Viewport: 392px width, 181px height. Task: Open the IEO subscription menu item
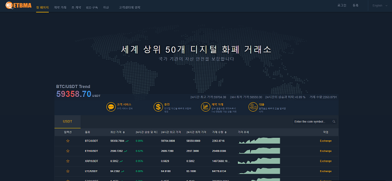click(x=92, y=7)
